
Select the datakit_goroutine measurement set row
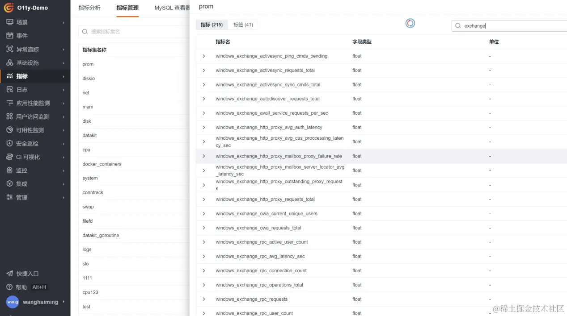134,236
